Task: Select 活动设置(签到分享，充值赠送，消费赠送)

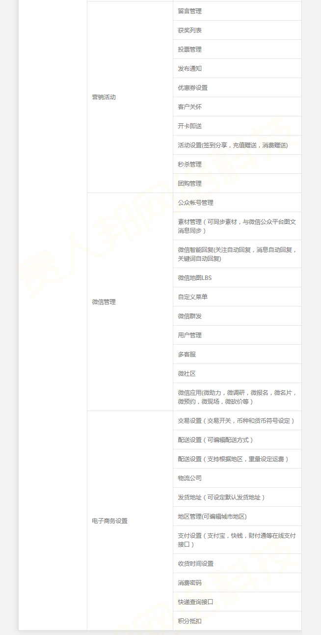Action: [x=237, y=145]
